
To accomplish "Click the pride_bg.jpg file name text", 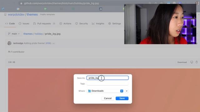I will coord(53,34).
